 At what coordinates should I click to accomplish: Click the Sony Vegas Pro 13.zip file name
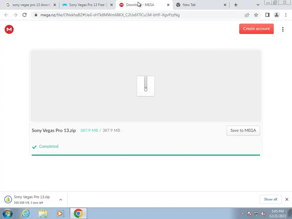pos(54,130)
